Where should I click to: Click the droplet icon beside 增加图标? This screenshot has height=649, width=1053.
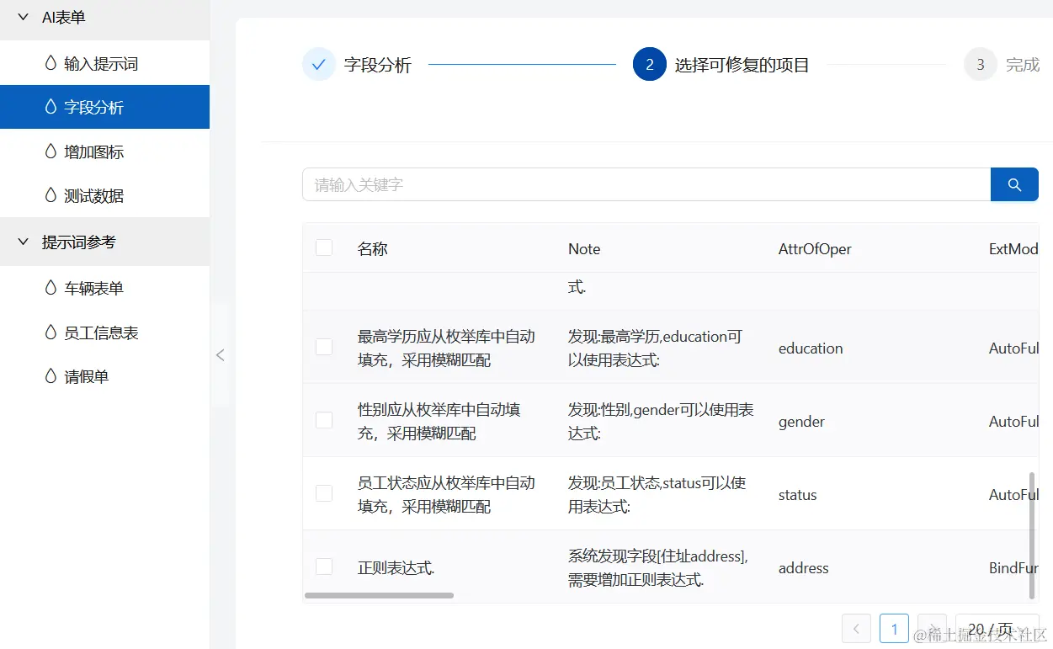click(51, 152)
